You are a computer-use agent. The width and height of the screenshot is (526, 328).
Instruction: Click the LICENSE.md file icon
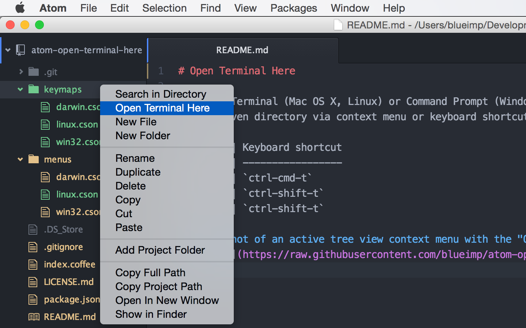(x=33, y=282)
